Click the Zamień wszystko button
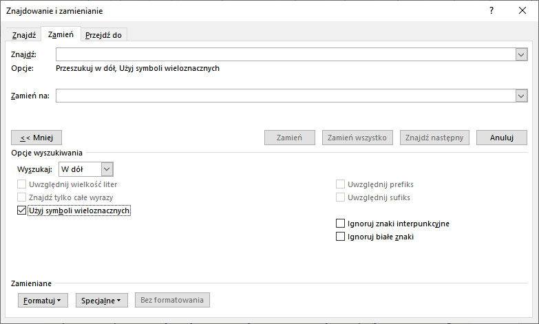Screen dimensions: 539x324 click(x=358, y=137)
